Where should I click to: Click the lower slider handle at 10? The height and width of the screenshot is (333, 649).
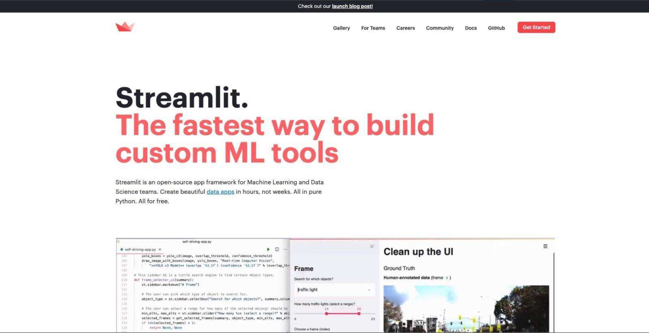(327, 314)
